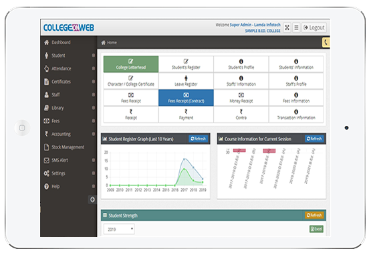Expand the Help submenu arrow
This screenshot has height=257, width=369.
[x=94, y=186]
